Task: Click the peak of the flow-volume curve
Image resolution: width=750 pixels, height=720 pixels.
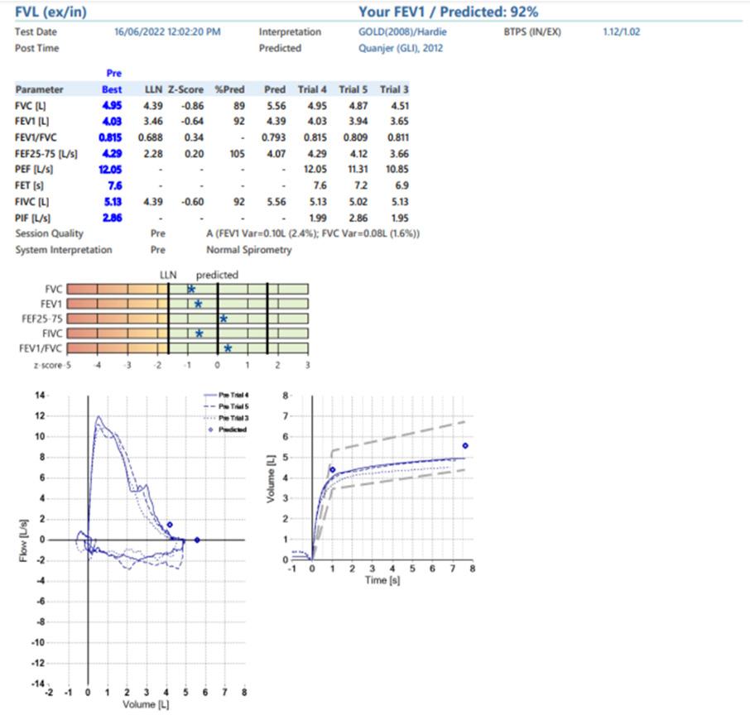Action: 99,417
